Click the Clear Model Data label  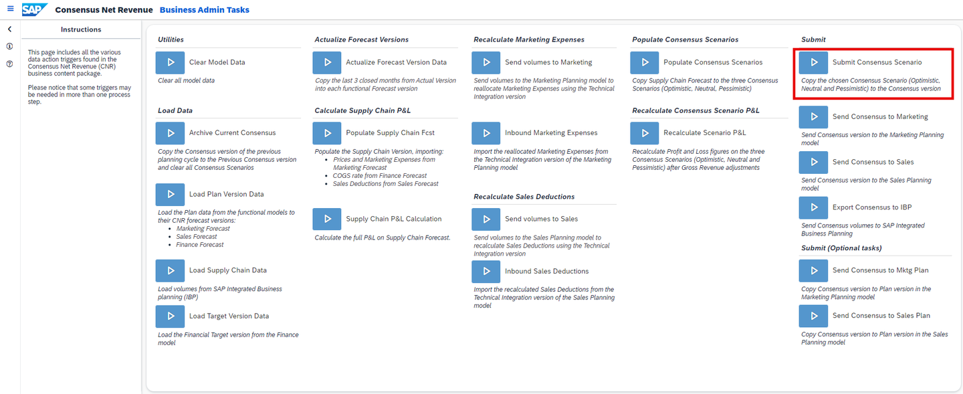tap(217, 62)
